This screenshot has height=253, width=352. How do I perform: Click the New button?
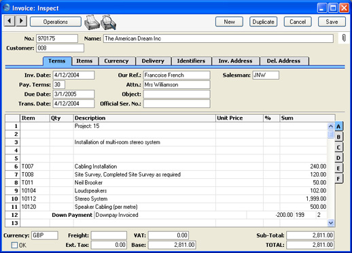[229, 22]
